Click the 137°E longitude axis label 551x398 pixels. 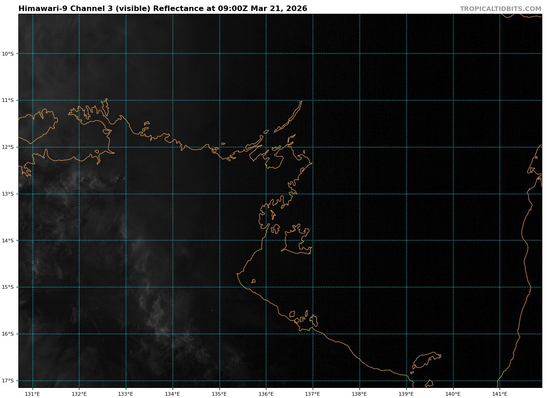tap(313, 393)
